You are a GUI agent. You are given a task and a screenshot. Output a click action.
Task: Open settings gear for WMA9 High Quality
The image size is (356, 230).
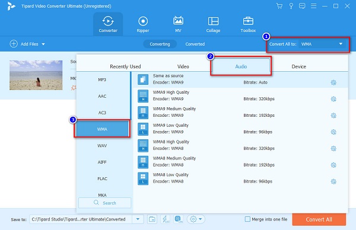click(x=333, y=99)
